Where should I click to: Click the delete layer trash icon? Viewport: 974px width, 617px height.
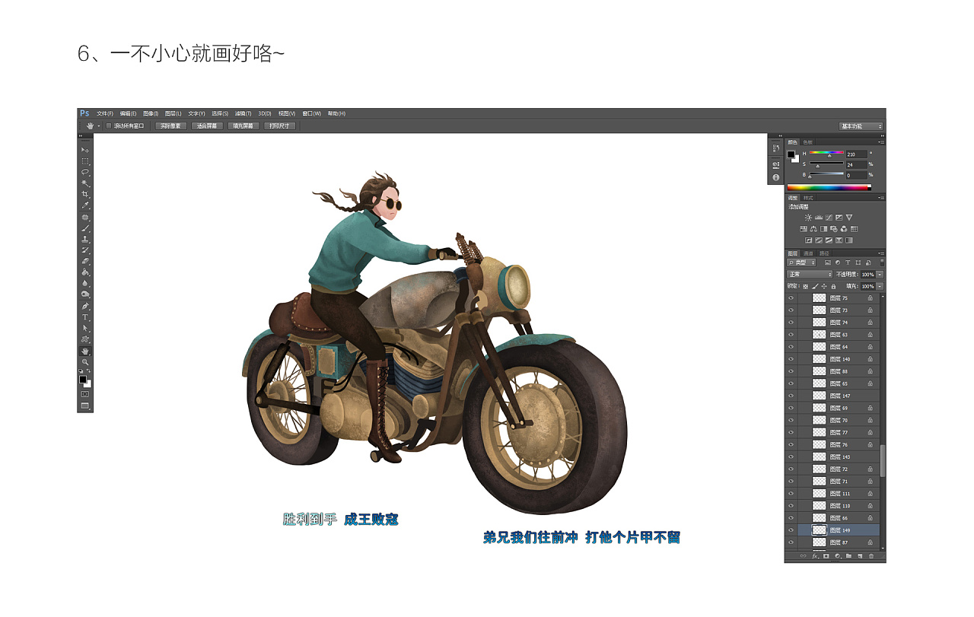[871, 556]
